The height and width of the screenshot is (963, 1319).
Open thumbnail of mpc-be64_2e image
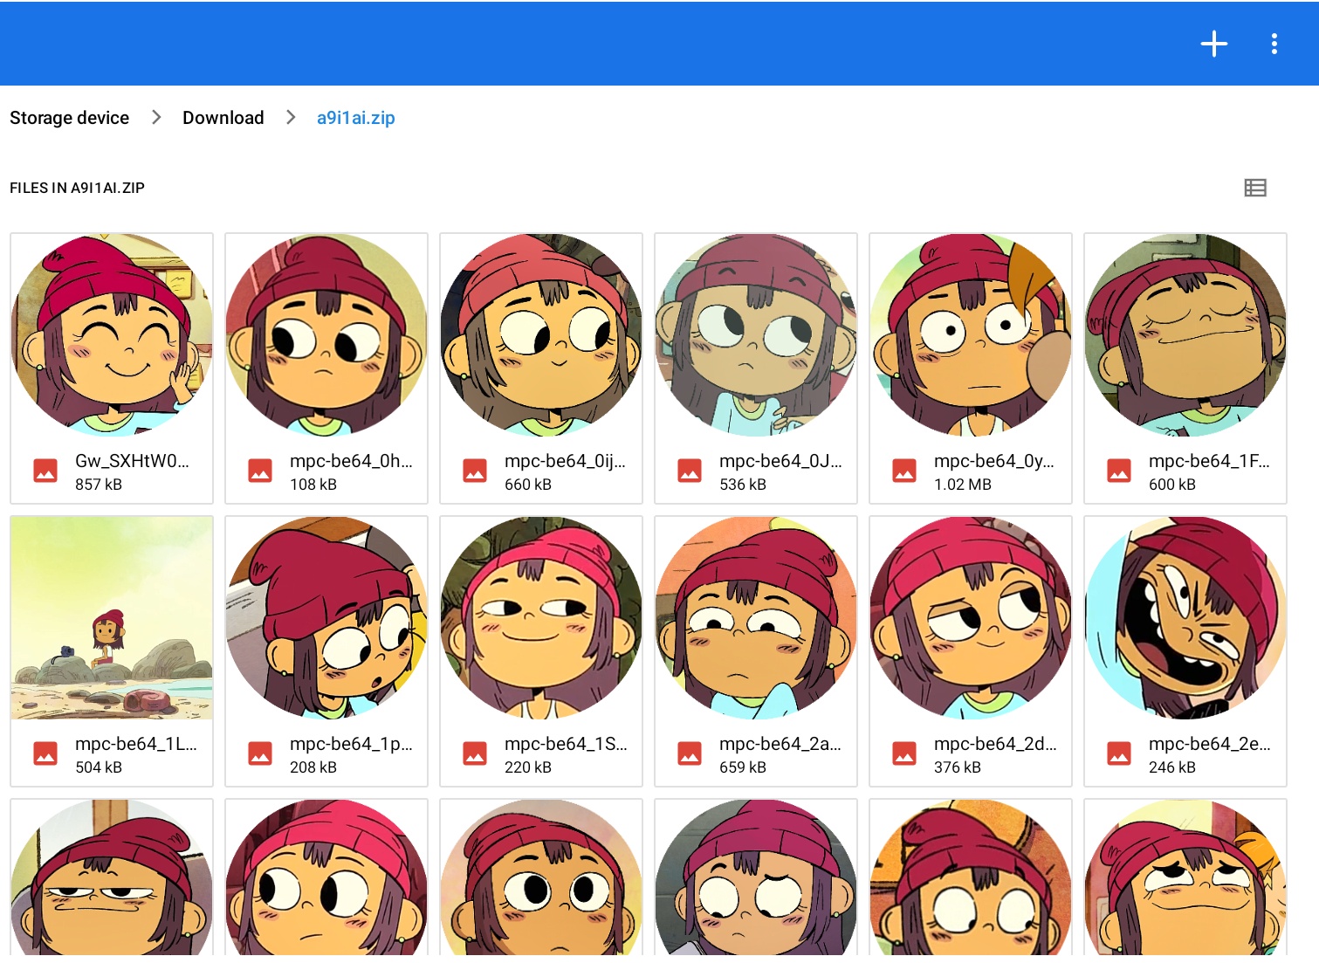point(1185,618)
